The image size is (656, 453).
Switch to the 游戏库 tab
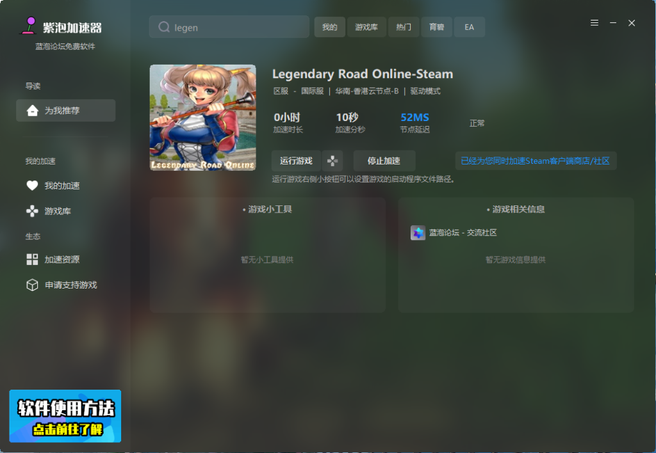click(366, 27)
